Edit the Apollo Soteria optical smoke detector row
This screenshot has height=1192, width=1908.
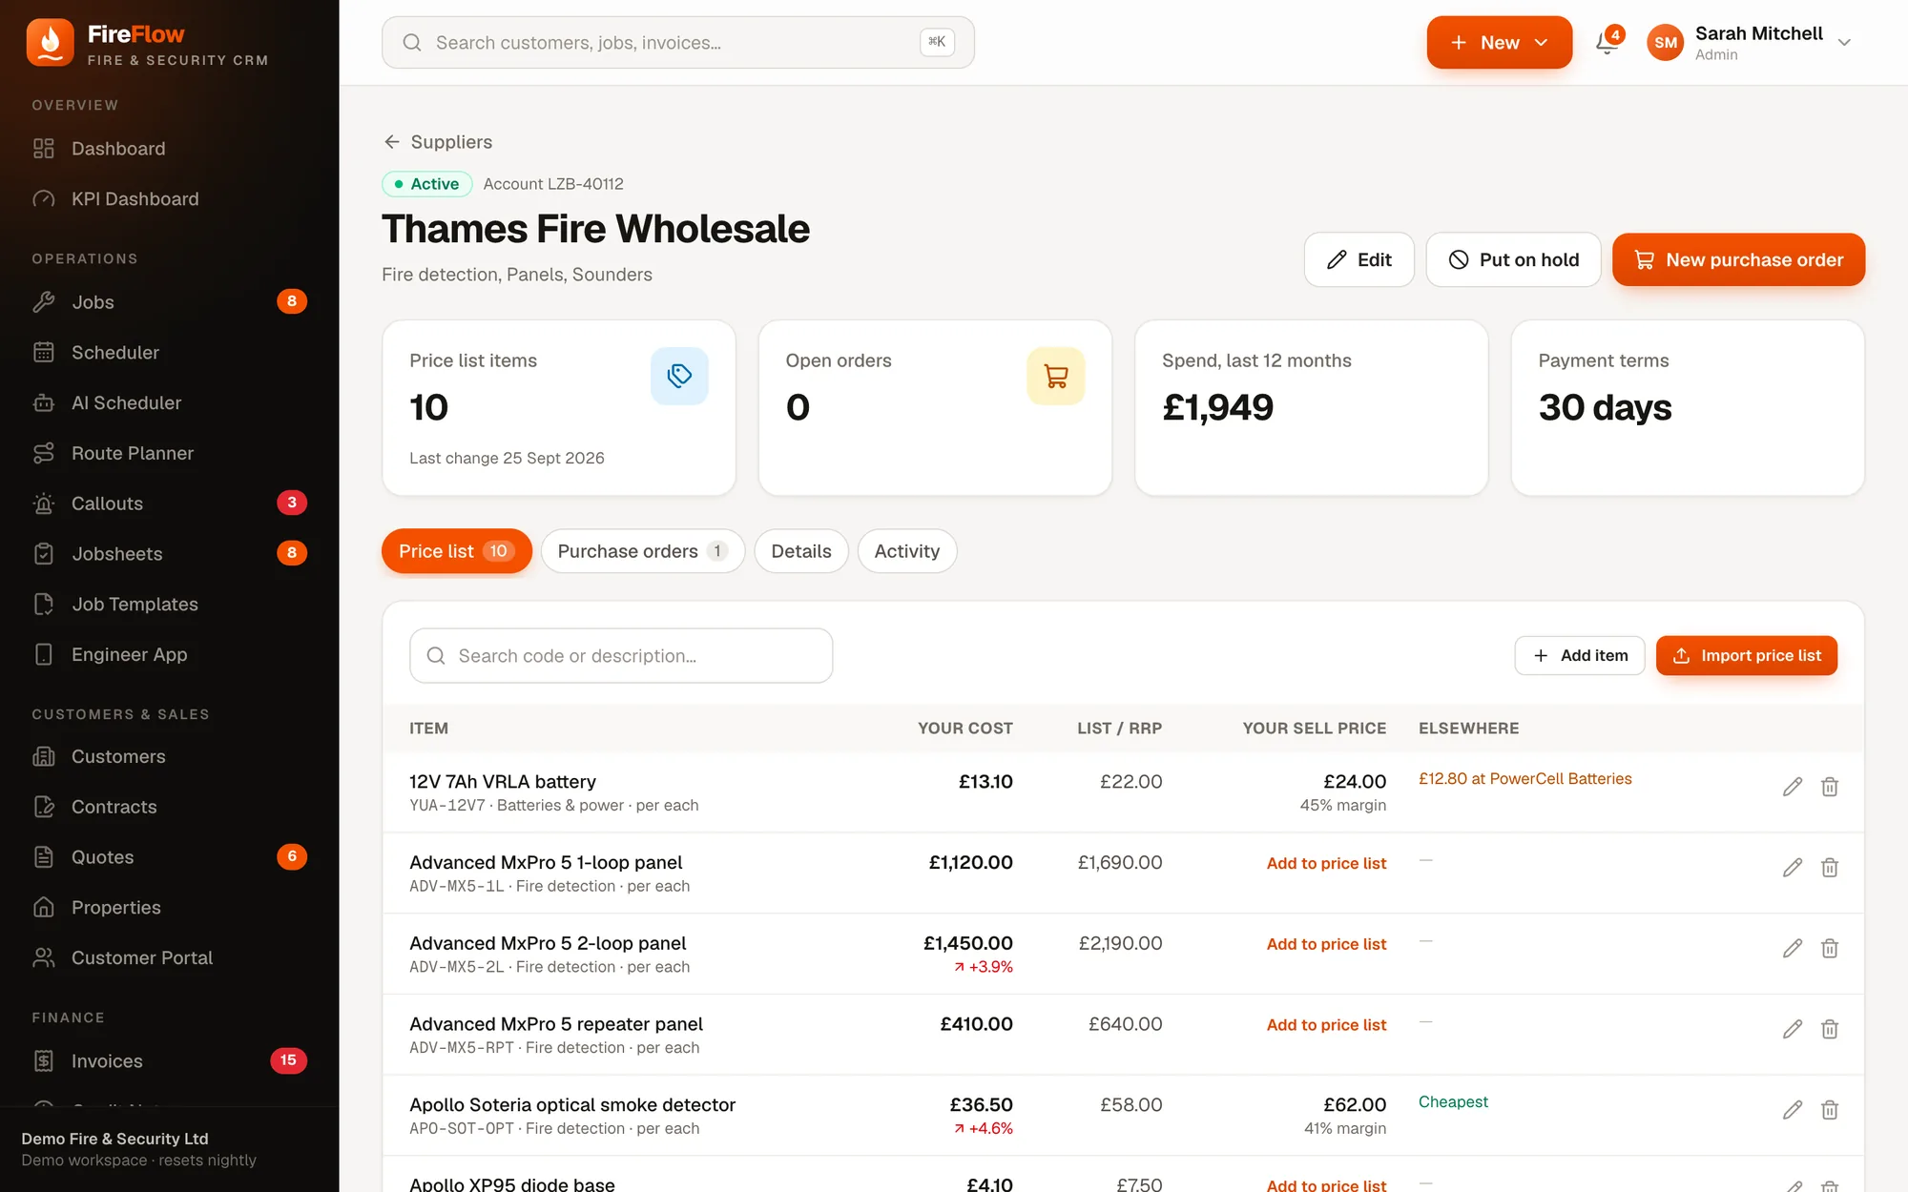[1793, 1110]
